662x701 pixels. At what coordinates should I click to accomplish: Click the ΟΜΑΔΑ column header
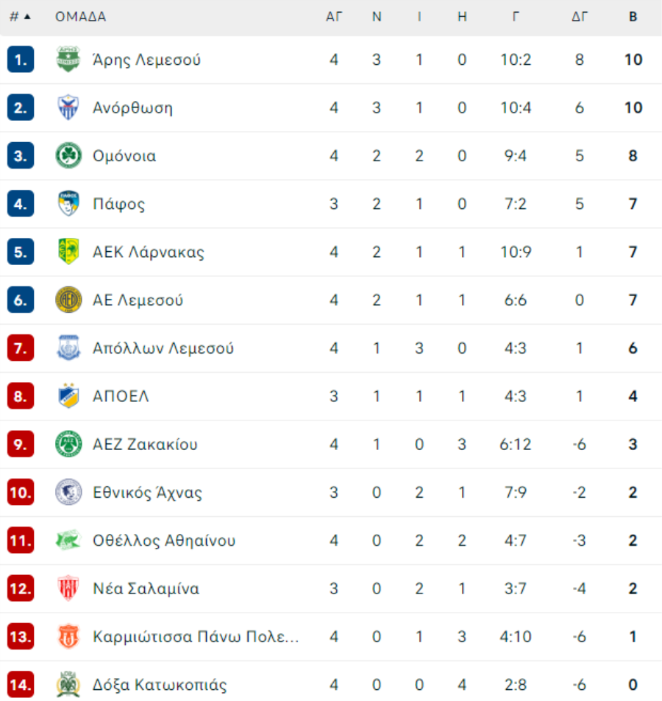point(80,16)
